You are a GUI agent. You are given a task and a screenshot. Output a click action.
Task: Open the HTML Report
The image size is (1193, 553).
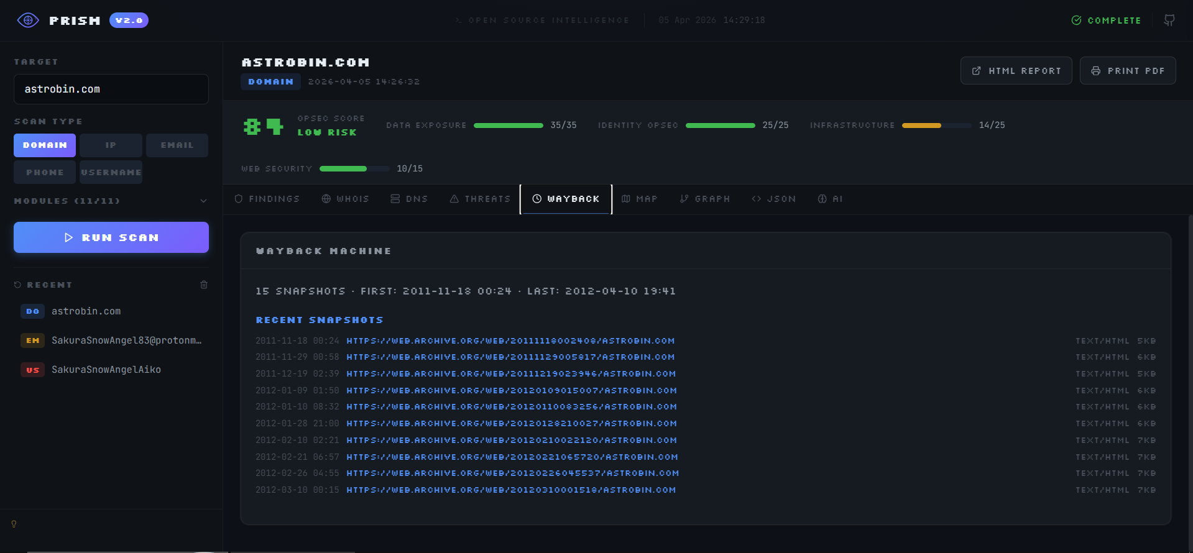[x=1016, y=71]
